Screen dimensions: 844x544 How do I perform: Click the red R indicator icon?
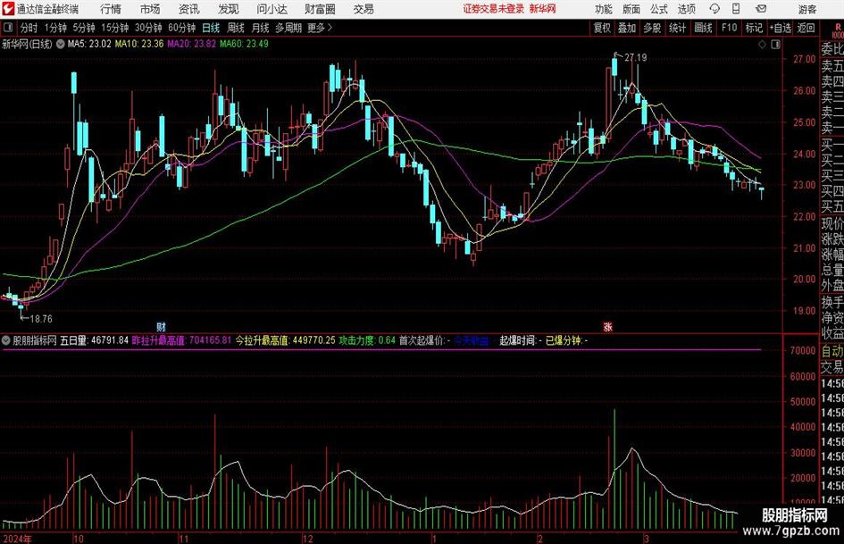[x=838, y=29]
